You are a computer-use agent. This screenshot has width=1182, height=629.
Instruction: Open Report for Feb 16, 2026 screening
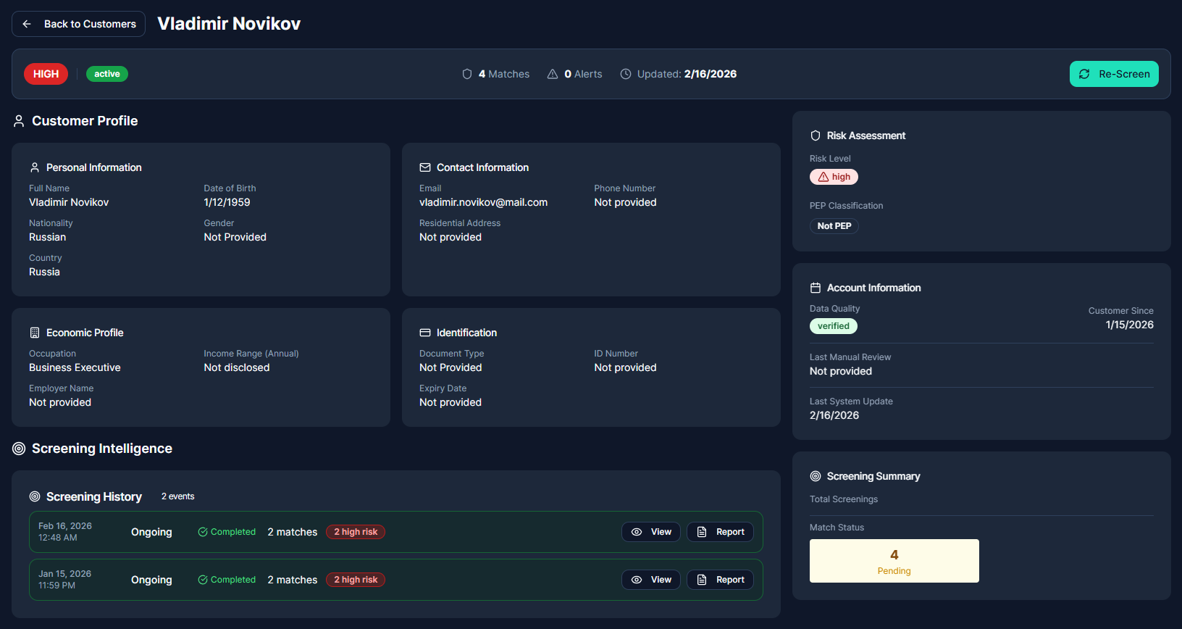(720, 532)
